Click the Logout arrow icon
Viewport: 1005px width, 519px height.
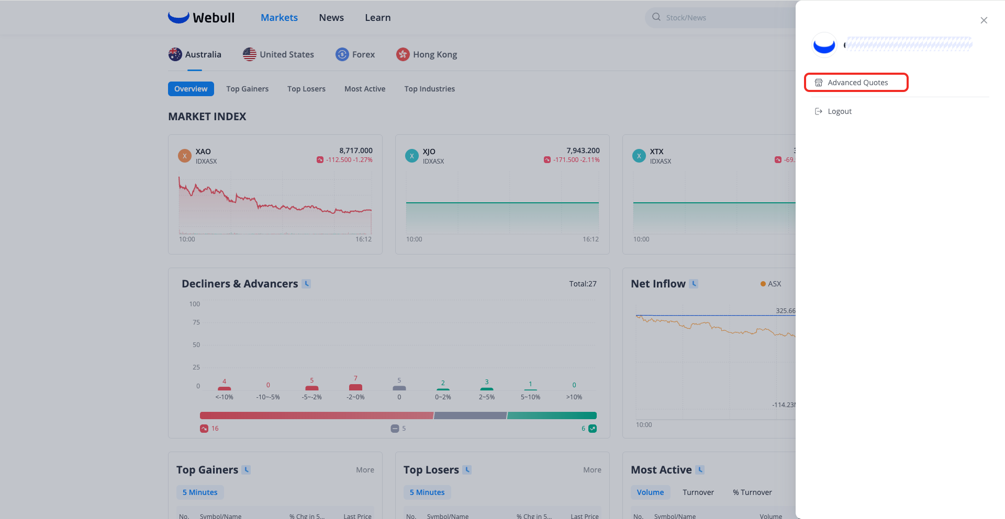pyautogui.click(x=819, y=111)
